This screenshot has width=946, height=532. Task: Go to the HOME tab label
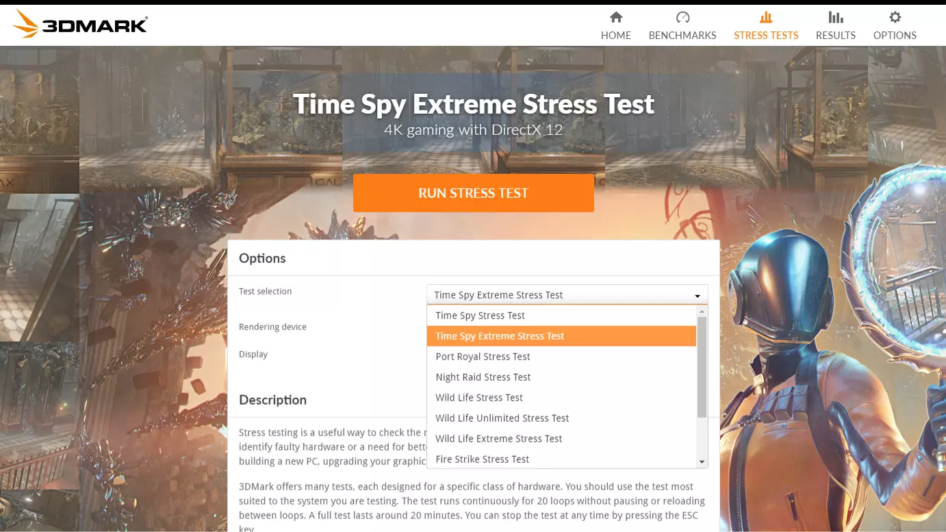[616, 36]
